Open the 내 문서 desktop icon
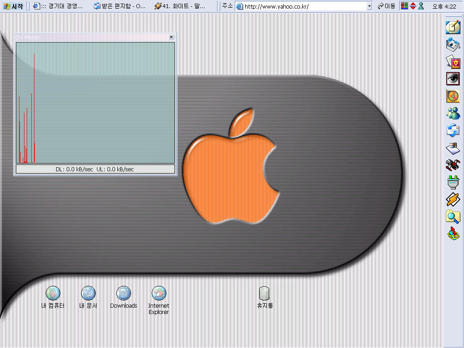The width and height of the screenshot is (464, 348). (x=88, y=294)
